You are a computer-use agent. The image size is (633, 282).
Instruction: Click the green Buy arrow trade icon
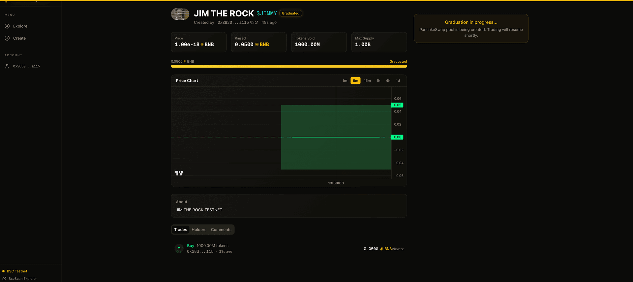pyautogui.click(x=179, y=248)
